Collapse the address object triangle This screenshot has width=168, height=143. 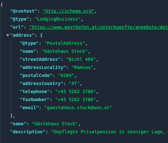[x=8, y=35]
